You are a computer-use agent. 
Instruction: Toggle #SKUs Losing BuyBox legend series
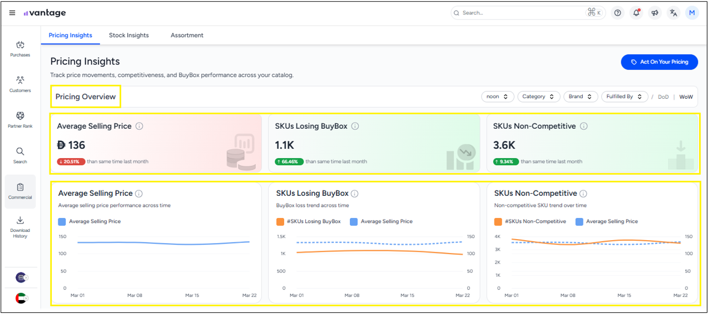click(x=309, y=221)
